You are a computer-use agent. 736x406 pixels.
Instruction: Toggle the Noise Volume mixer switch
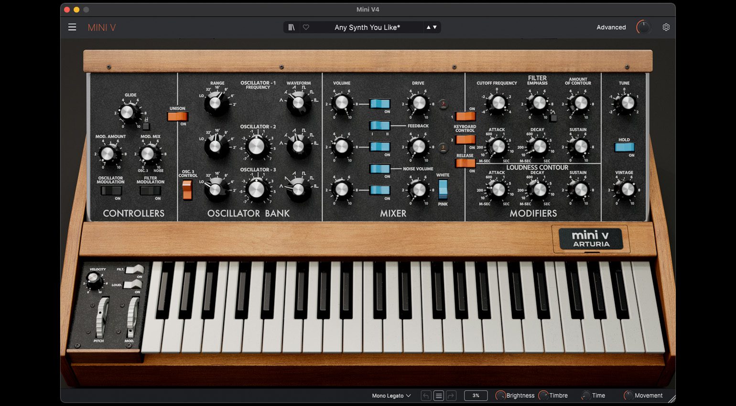click(x=380, y=169)
